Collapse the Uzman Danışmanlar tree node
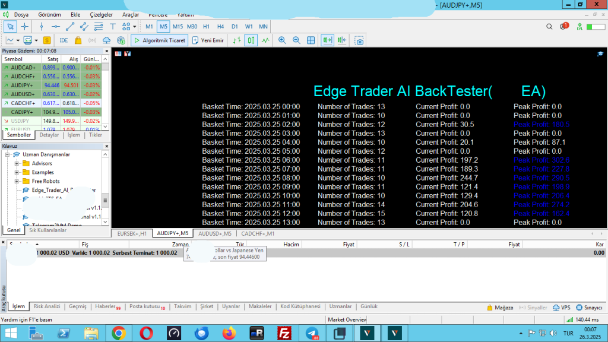The width and height of the screenshot is (608, 342). point(7,154)
